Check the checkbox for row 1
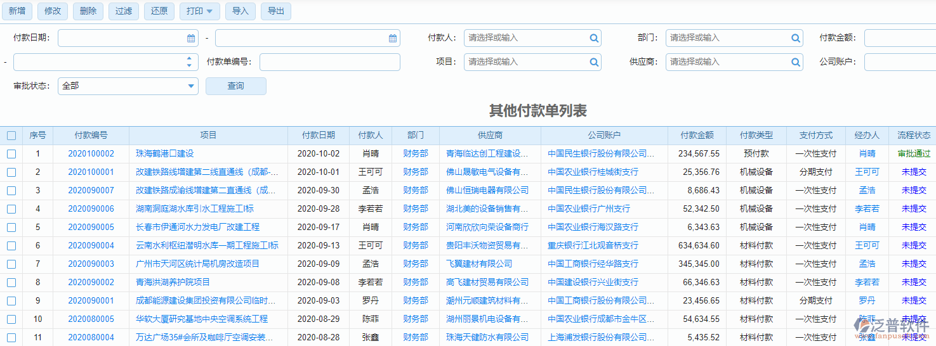 [x=11, y=154]
